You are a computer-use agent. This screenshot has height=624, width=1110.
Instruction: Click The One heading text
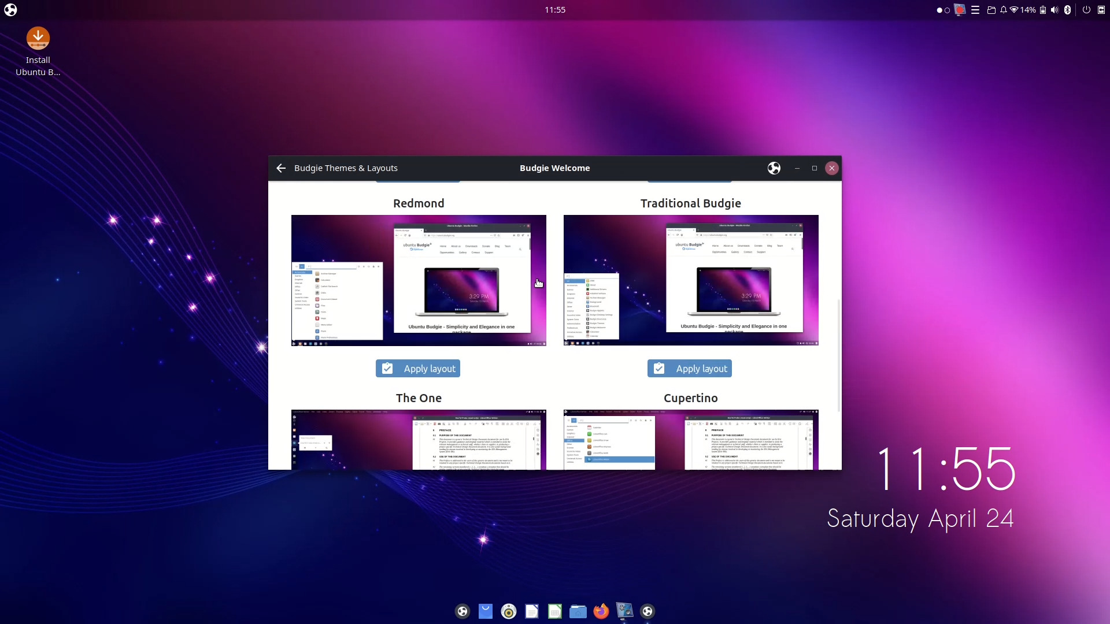(x=419, y=398)
